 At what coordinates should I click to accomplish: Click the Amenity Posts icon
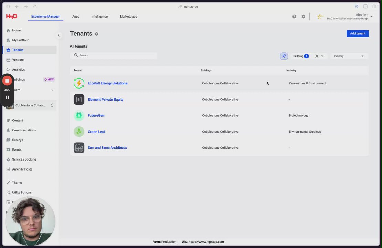[x=8, y=169]
